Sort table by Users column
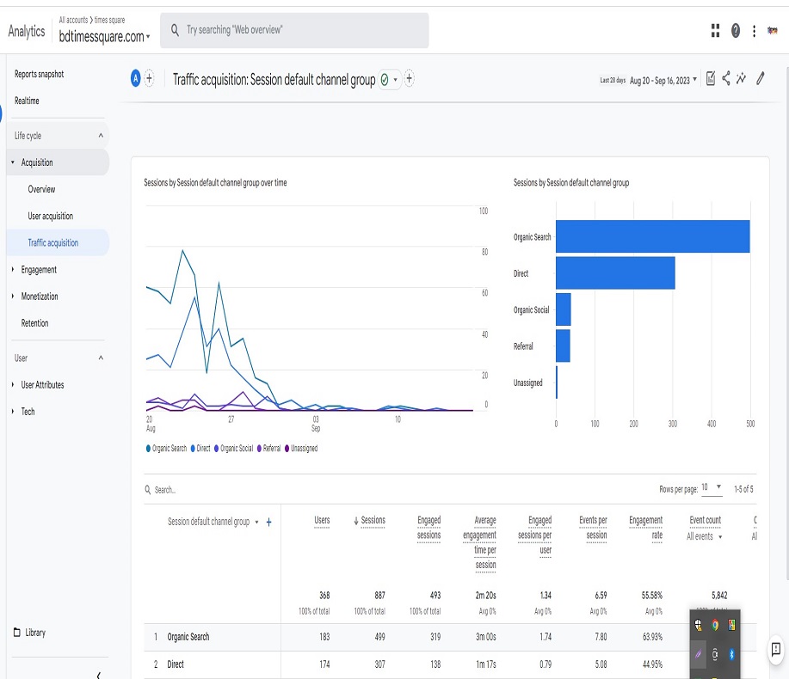789x679 pixels. coord(322,520)
